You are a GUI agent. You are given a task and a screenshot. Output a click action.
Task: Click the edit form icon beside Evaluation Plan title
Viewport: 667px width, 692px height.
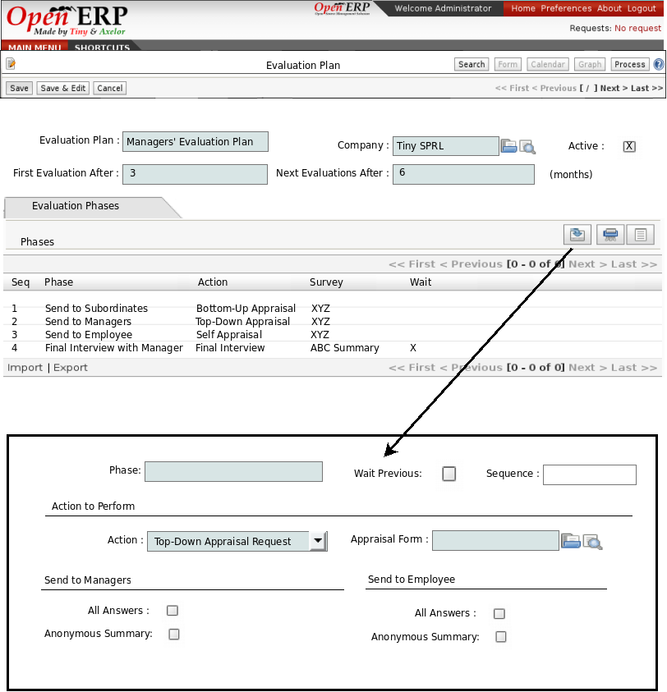click(11, 64)
